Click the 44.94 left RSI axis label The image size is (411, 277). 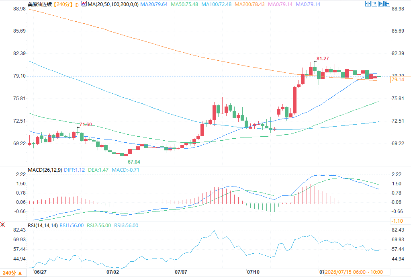pos(20,259)
